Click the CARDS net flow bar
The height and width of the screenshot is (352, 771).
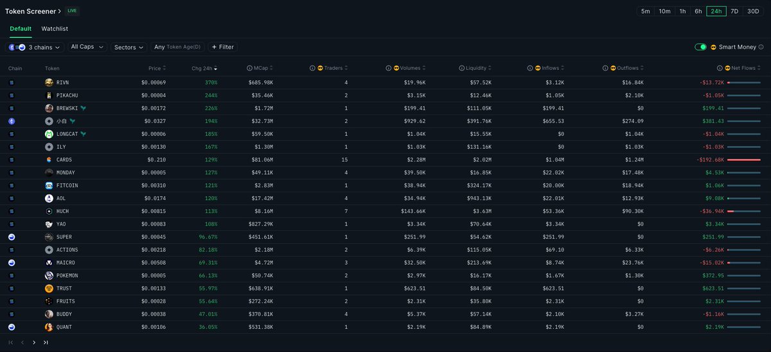(744, 160)
